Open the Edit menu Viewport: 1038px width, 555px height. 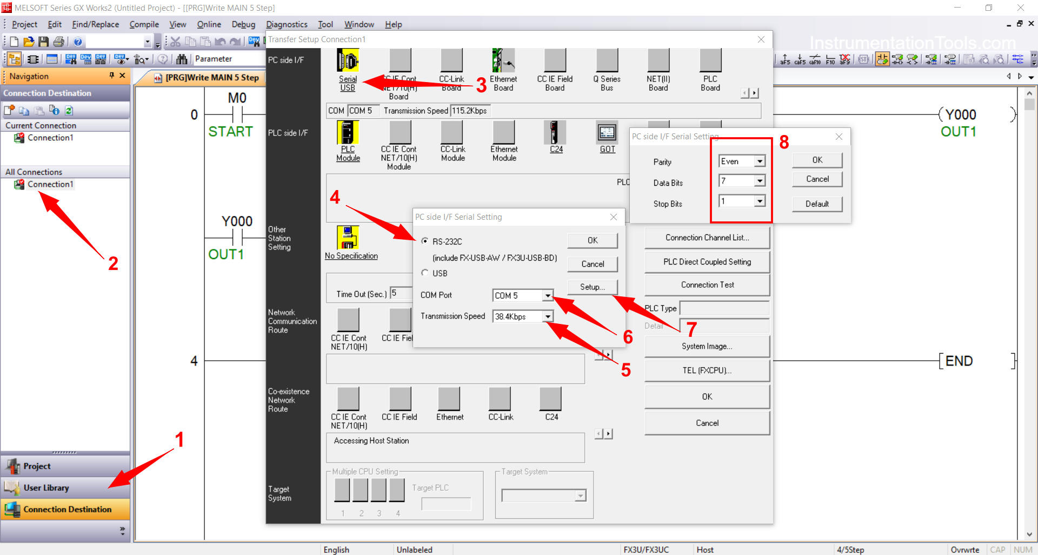(x=55, y=24)
